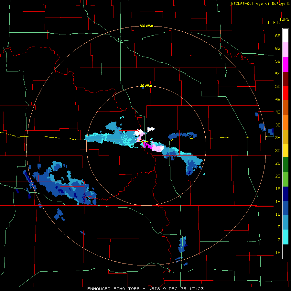Viewport: 291px width, 291px height.
Task: Click the "TH" threshold legend label
Action: coord(278,252)
